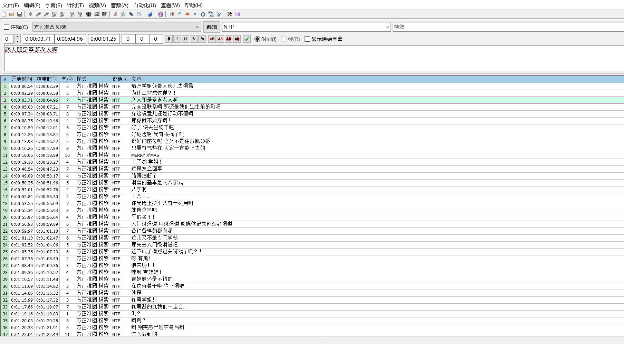The image size is (624, 344).
Task: Open attachments paperclip icon
Action: pyautogui.click(x=131, y=14)
